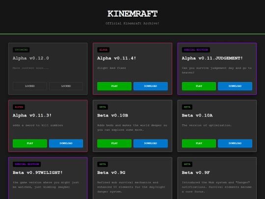Click SPECIAL EDITION badge on JUDGEMENT card
This screenshot has height=199, width=265.
coord(196,50)
